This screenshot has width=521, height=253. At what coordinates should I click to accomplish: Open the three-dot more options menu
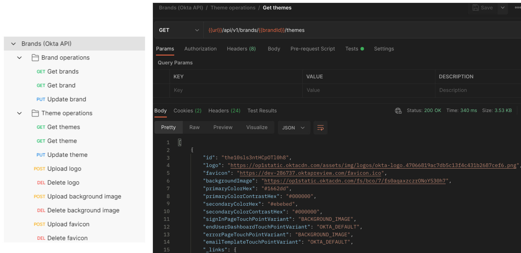pos(518,8)
